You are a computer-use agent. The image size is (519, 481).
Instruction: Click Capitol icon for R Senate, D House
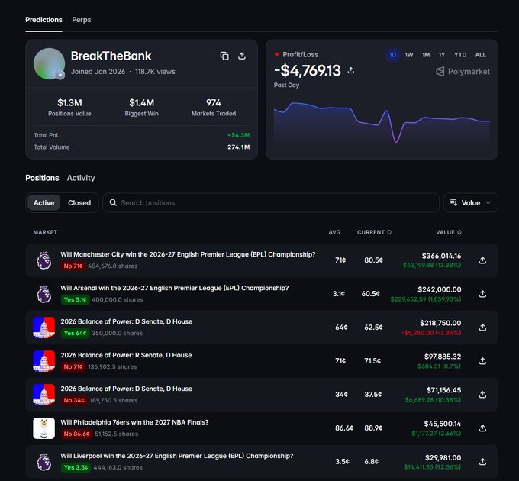[44, 361]
